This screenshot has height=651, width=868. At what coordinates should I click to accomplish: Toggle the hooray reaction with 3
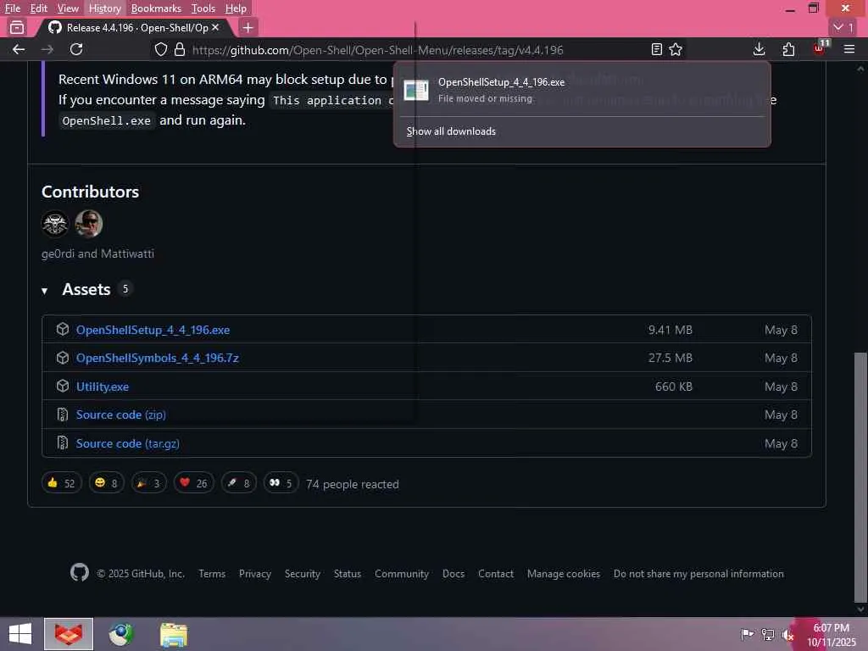(x=148, y=482)
